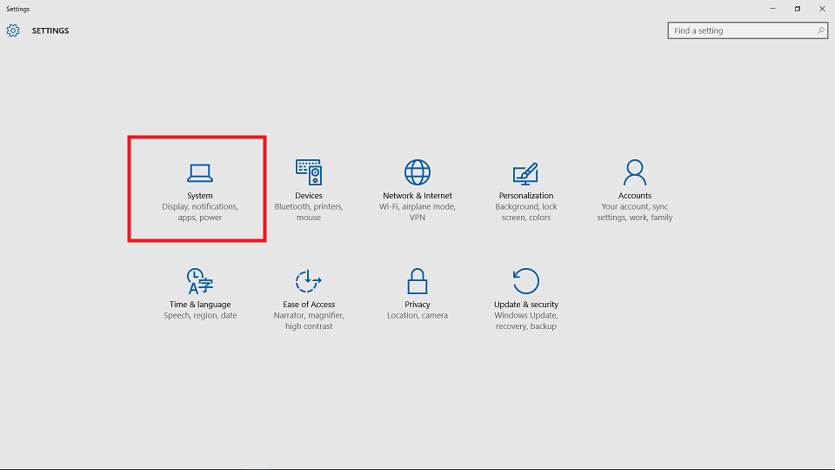
Task: Open the Update & security refresh icon
Action: click(x=525, y=281)
